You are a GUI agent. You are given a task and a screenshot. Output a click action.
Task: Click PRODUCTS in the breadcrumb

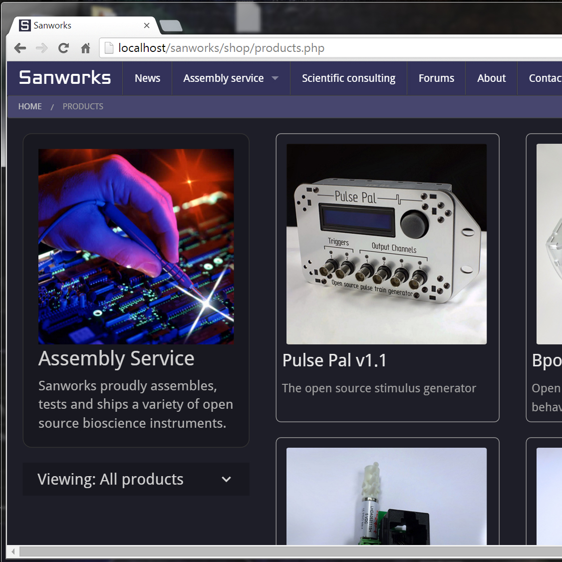pos(83,106)
